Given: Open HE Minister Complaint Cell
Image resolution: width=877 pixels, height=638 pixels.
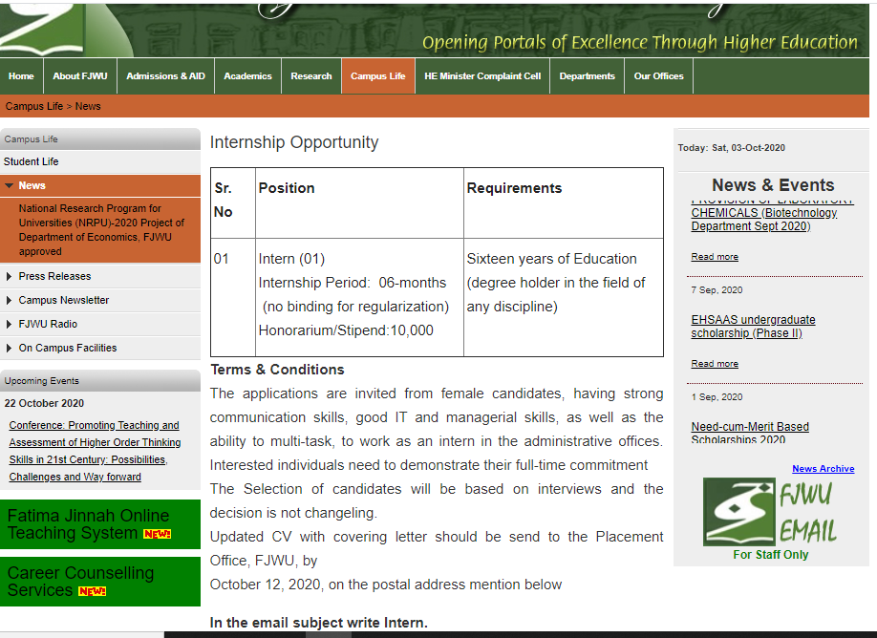Looking at the screenshot, I should click(482, 76).
